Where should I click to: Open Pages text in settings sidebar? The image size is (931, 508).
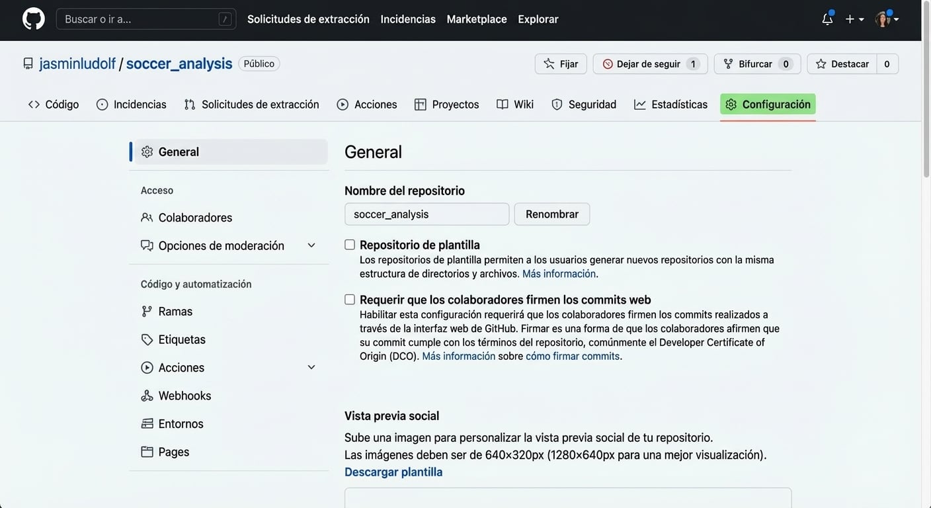(174, 452)
